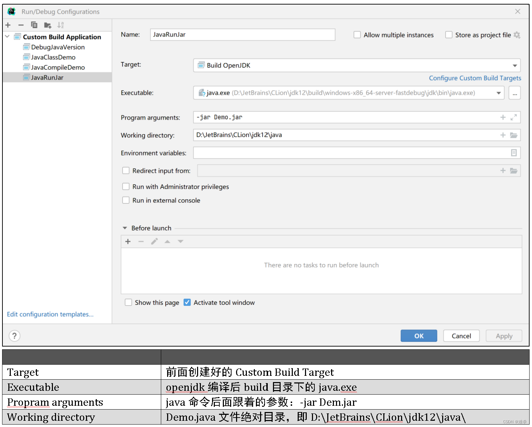Enable Store as project file
The height and width of the screenshot is (427, 532).
tap(449, 35)
